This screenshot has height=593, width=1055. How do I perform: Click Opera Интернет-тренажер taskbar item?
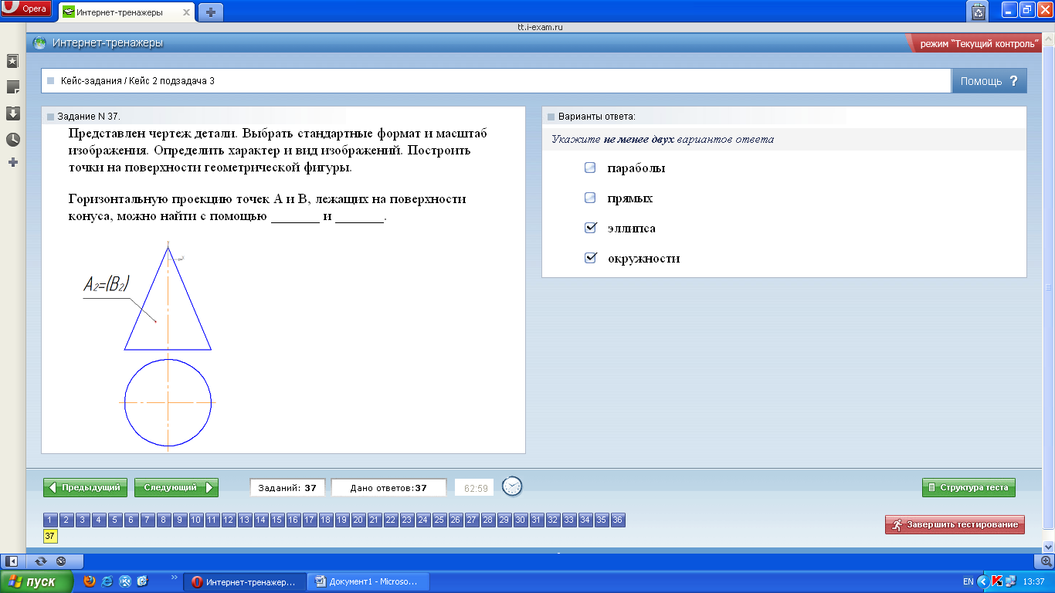tap(244, 581)
